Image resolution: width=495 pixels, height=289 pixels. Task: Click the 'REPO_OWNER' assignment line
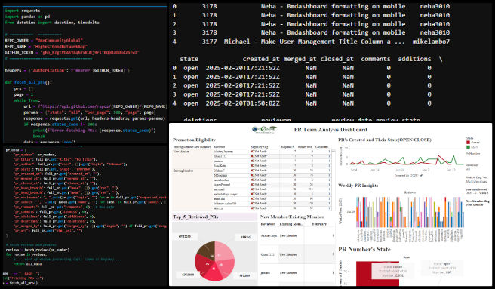[x=44, y=41]
